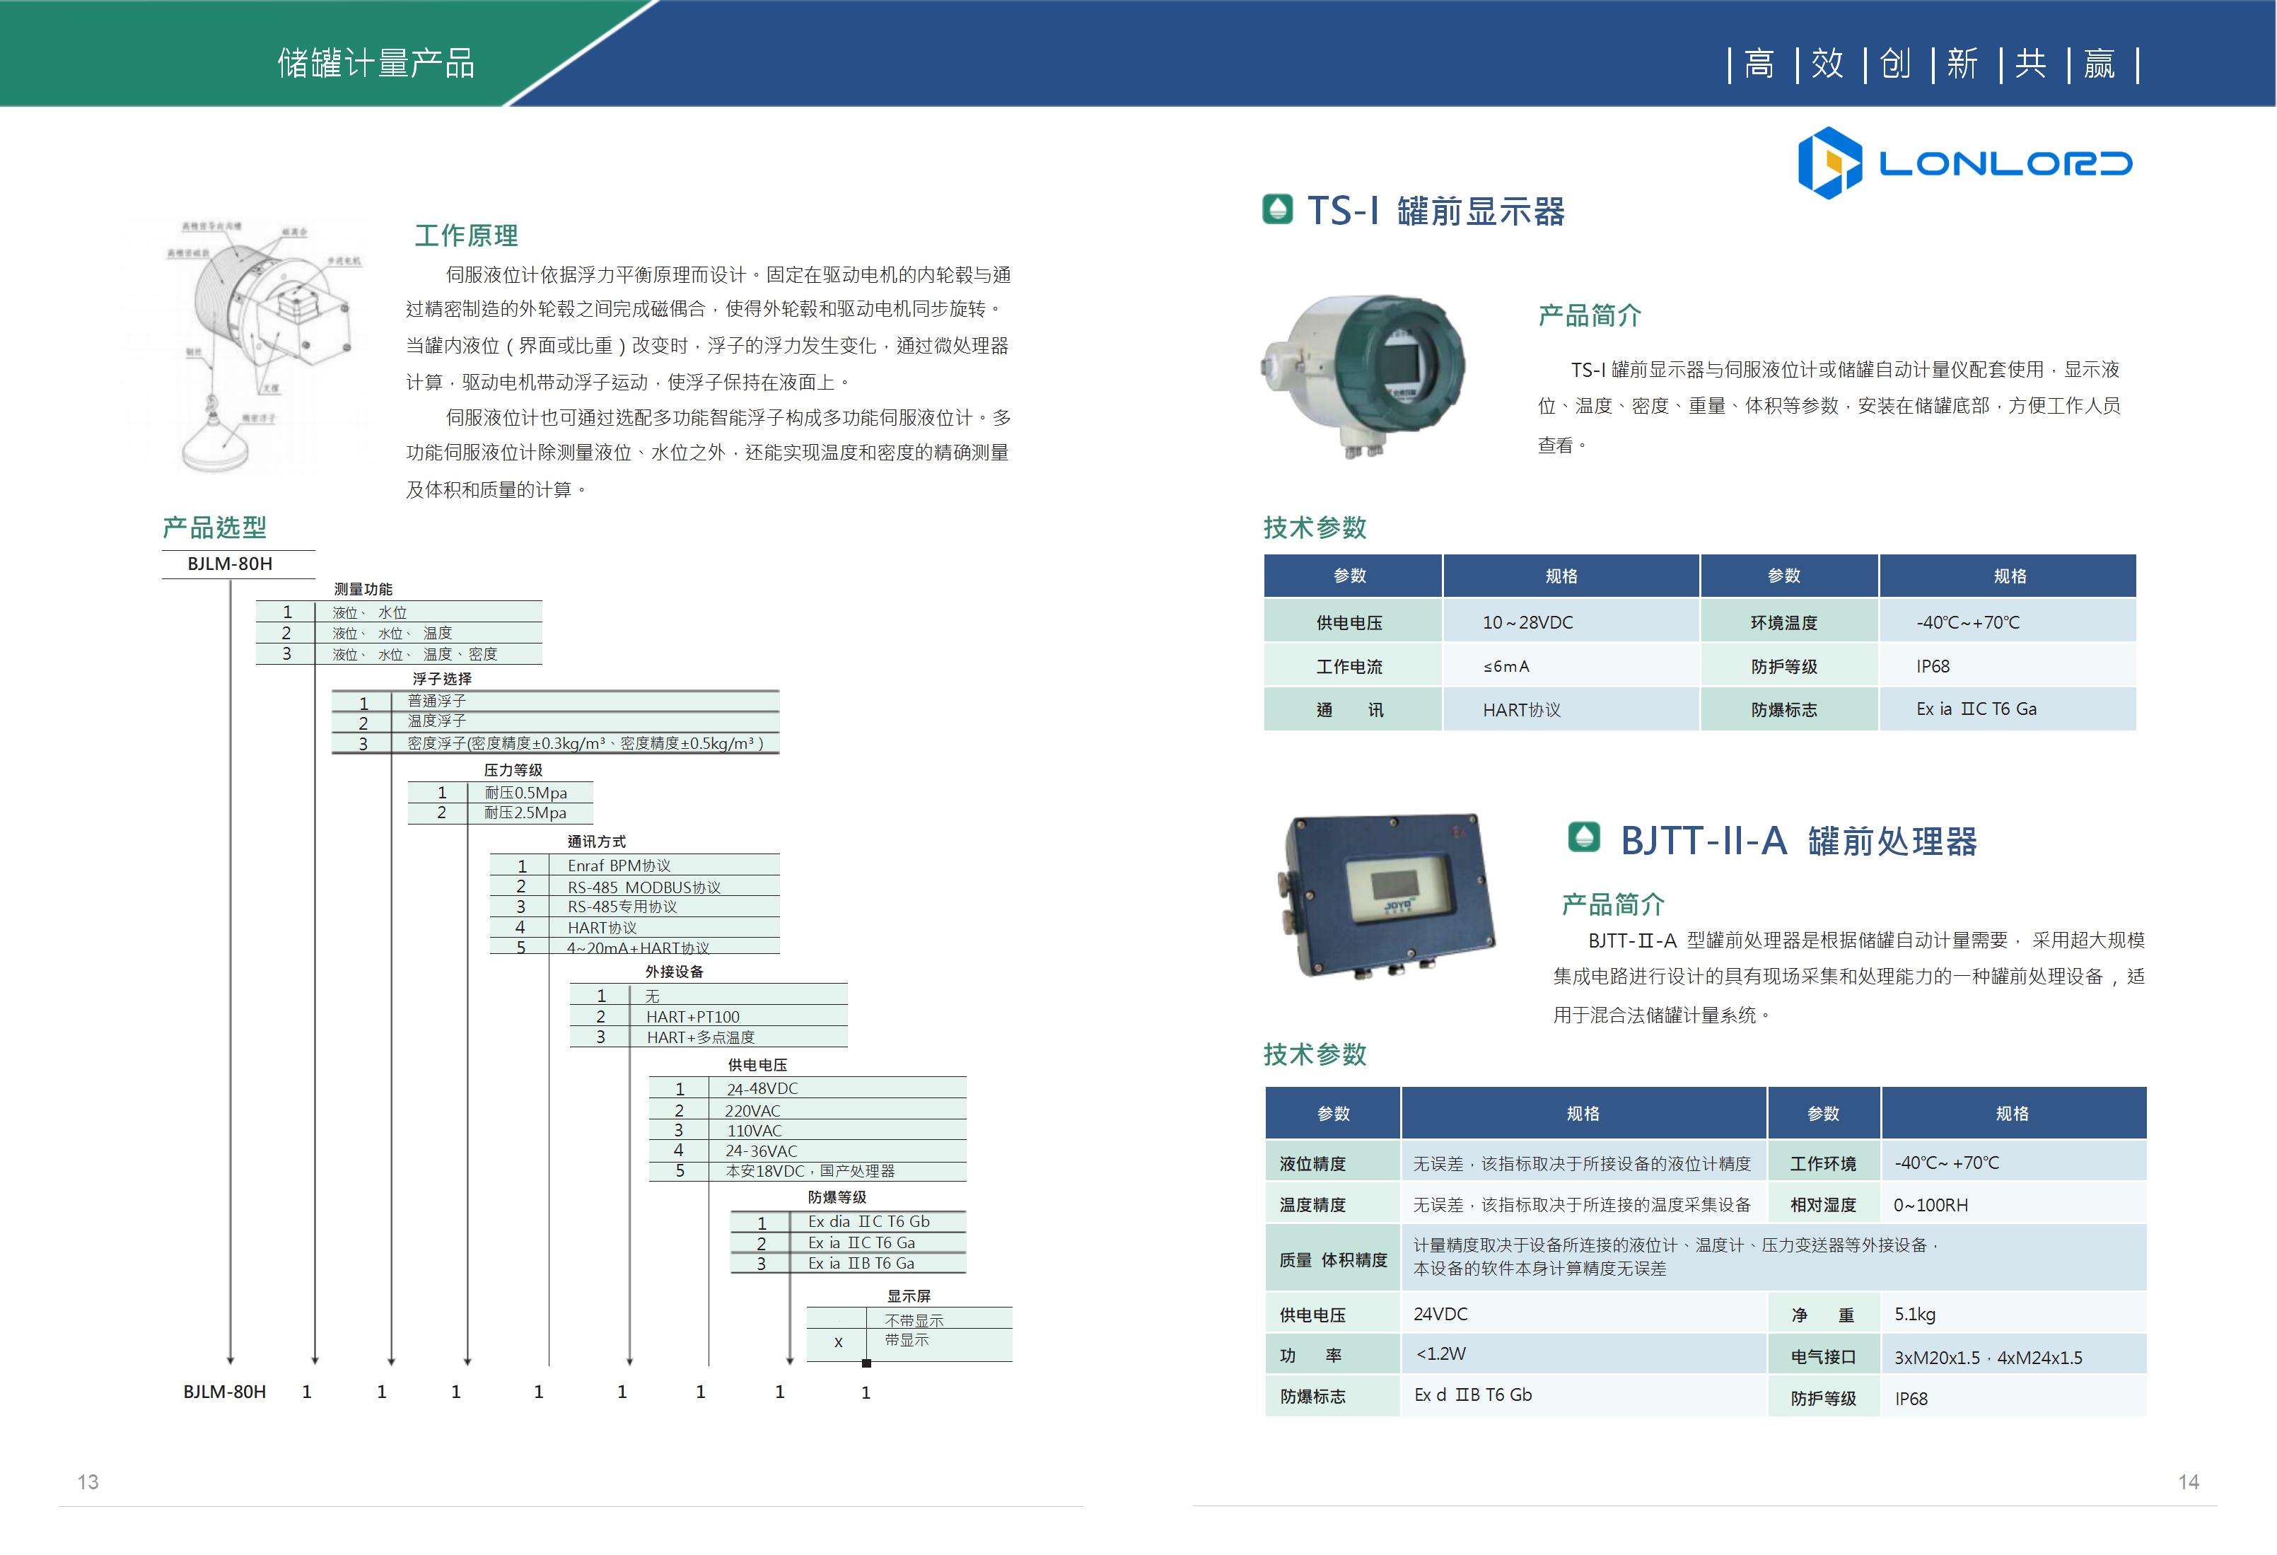Select the '工作原理' heading
2277x1555 pixels.
pyautogui.click(x=467, y=235)
